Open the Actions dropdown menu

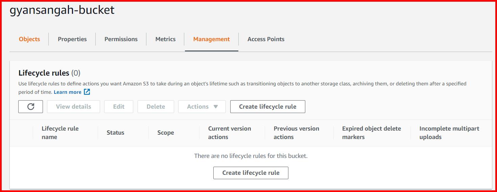click(202, 107)
